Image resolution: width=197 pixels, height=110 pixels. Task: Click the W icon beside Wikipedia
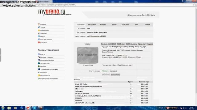click(39, 33)
